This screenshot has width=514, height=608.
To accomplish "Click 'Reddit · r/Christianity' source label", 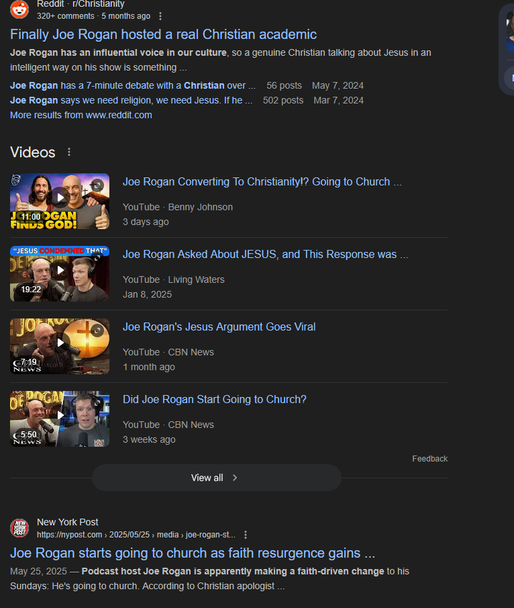I will pos(81,4).
